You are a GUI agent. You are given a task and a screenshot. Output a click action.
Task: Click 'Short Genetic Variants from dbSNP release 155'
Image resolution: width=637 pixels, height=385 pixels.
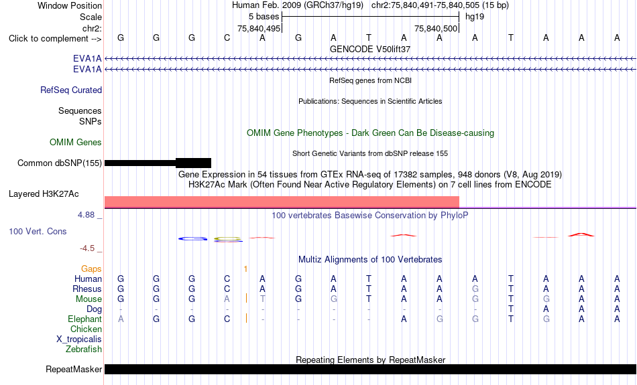[x=370, y=153]
